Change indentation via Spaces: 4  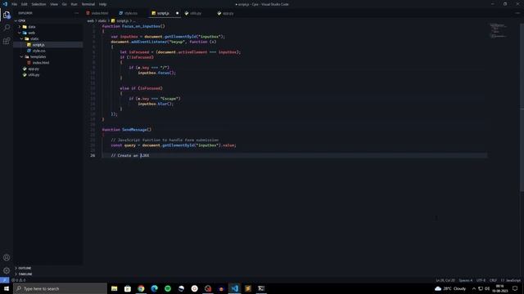(466, 280)
